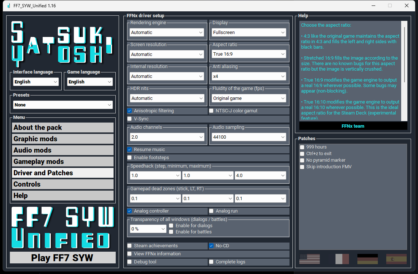This screenshot has height=274, width=418.
Task: Open Internal resolution dropdown
Action: coord(167,76)
